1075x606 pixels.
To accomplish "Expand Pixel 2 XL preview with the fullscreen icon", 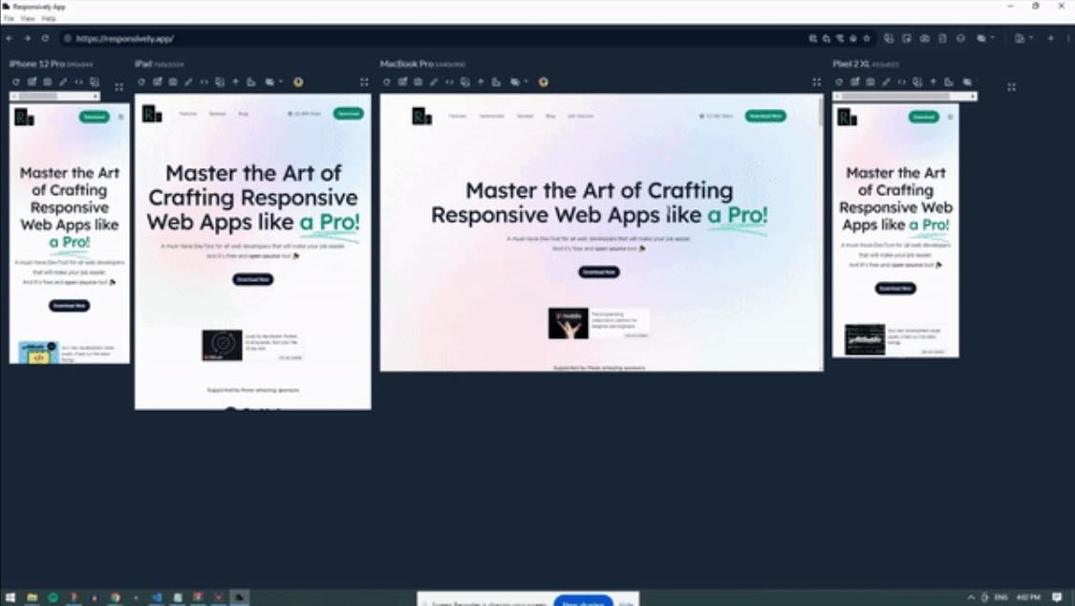I will click(x=1012, y=87).
